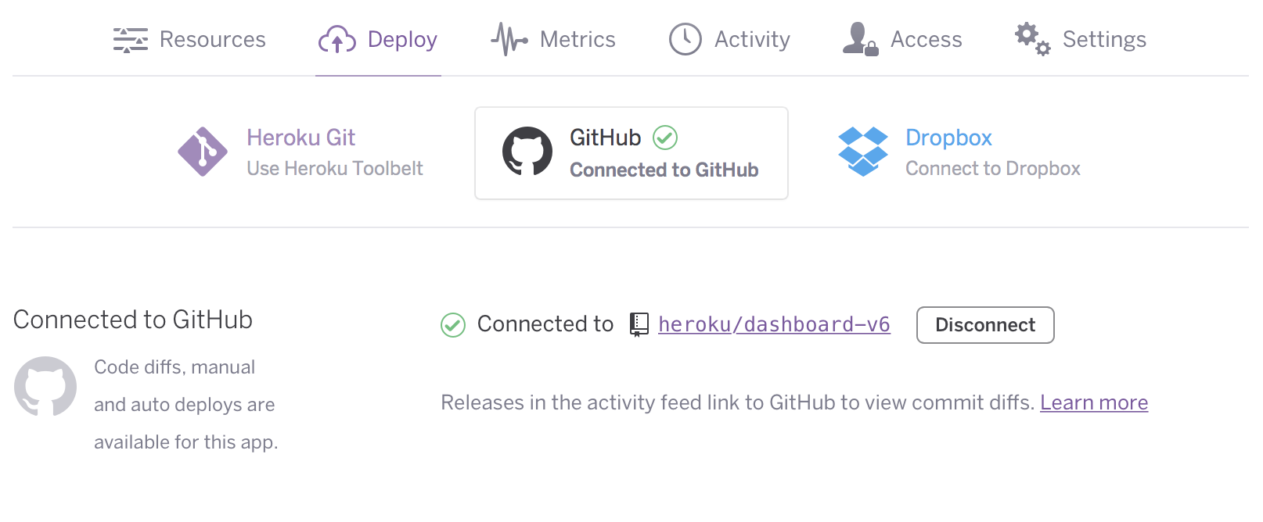Click the Disconnect button
Viewport: 1263px width, 522px height.
tap(985, 325)
